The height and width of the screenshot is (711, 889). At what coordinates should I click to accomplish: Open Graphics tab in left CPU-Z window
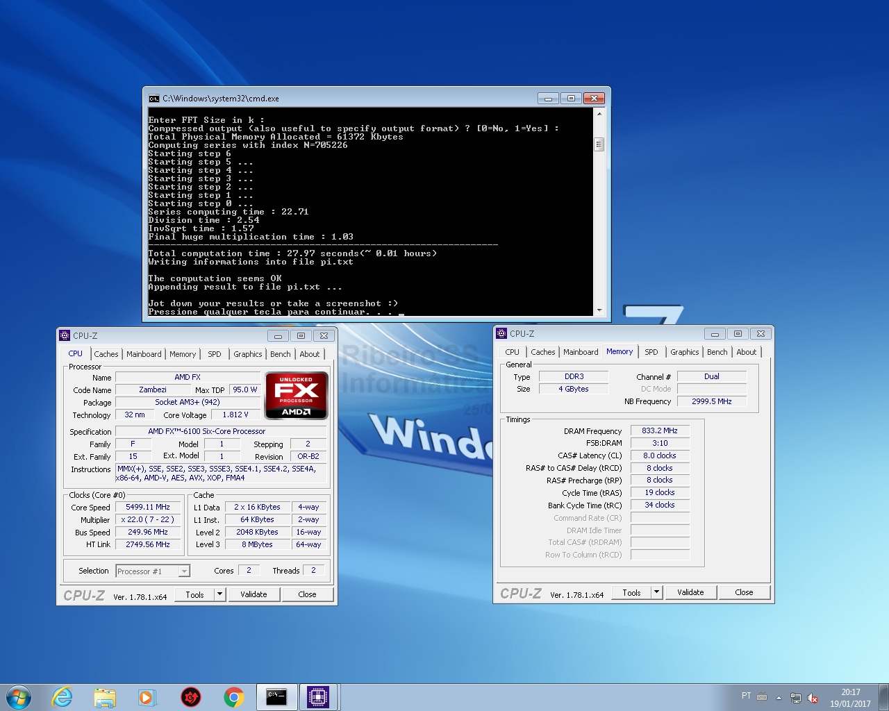point(248,354)
